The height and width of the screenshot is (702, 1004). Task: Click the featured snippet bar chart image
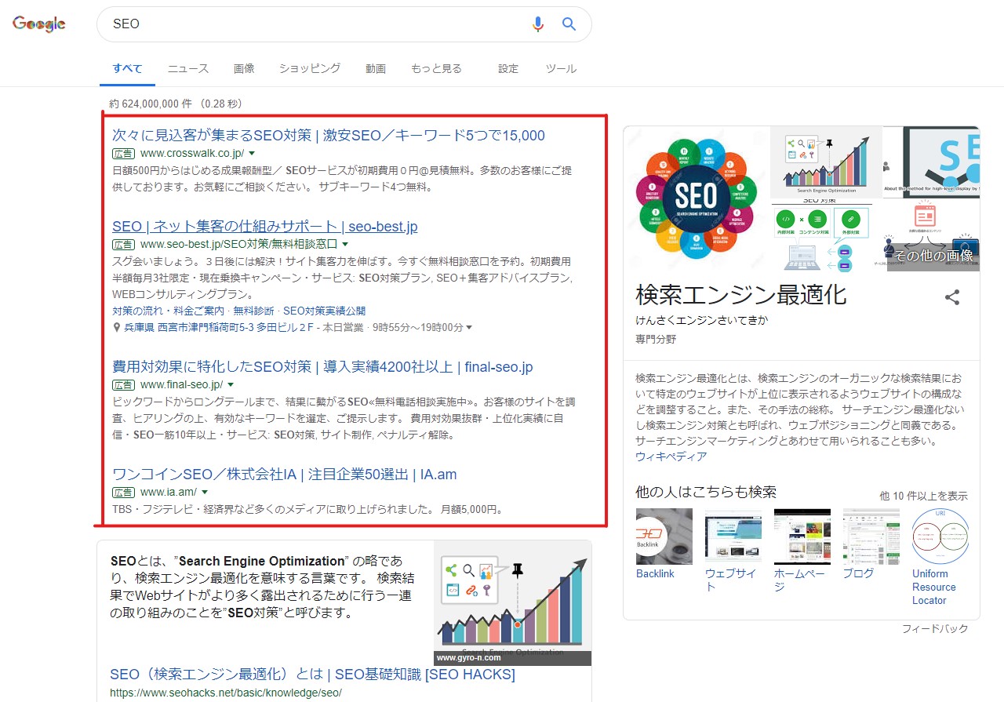pos(512,603)
